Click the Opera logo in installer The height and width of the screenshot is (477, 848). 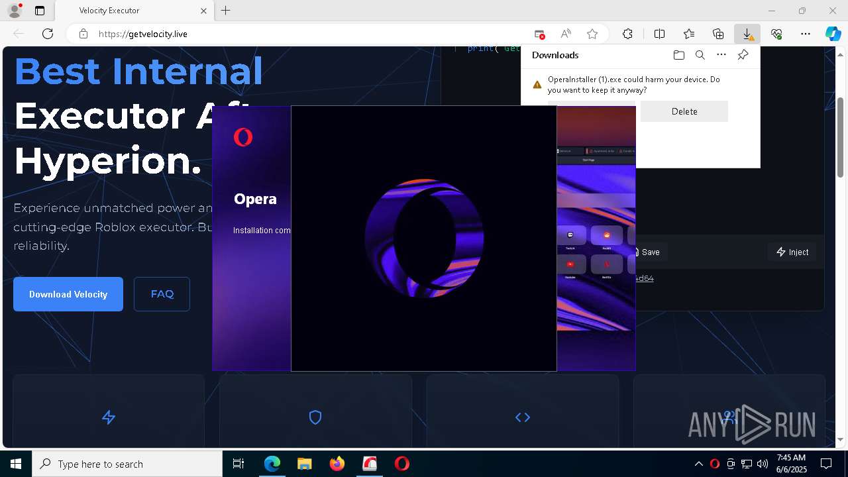(243, 137)
